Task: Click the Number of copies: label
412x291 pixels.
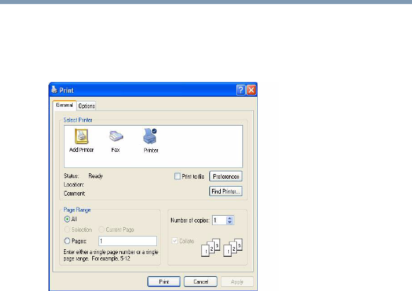Action: [190, 220]
